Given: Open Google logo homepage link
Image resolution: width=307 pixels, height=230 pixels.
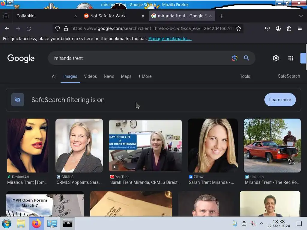Looking at the screenshot, I should click(21, 58).
